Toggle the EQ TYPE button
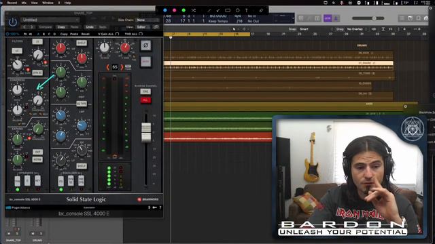 [82, 104]
